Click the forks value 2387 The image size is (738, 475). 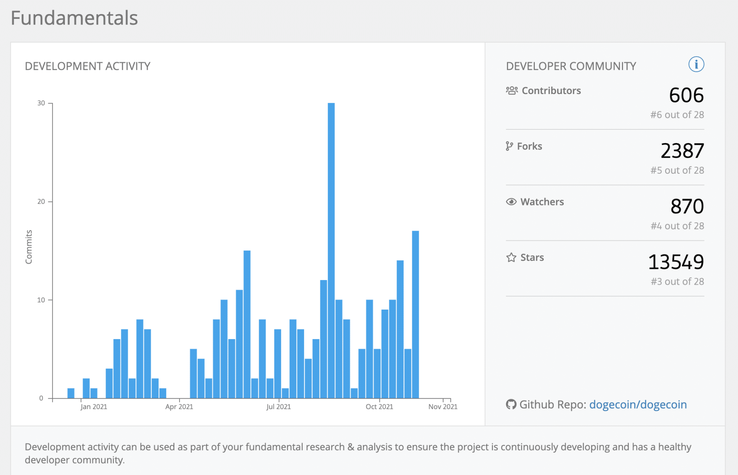coord(682,151)
